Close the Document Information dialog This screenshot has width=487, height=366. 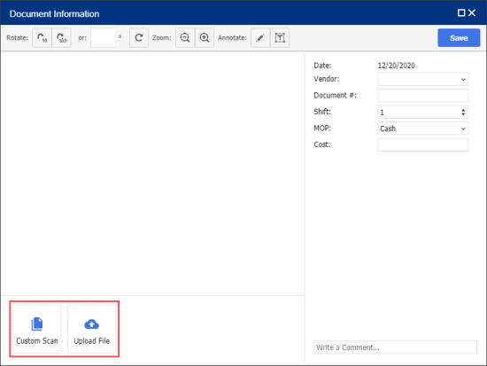click(x=472, y=12)
